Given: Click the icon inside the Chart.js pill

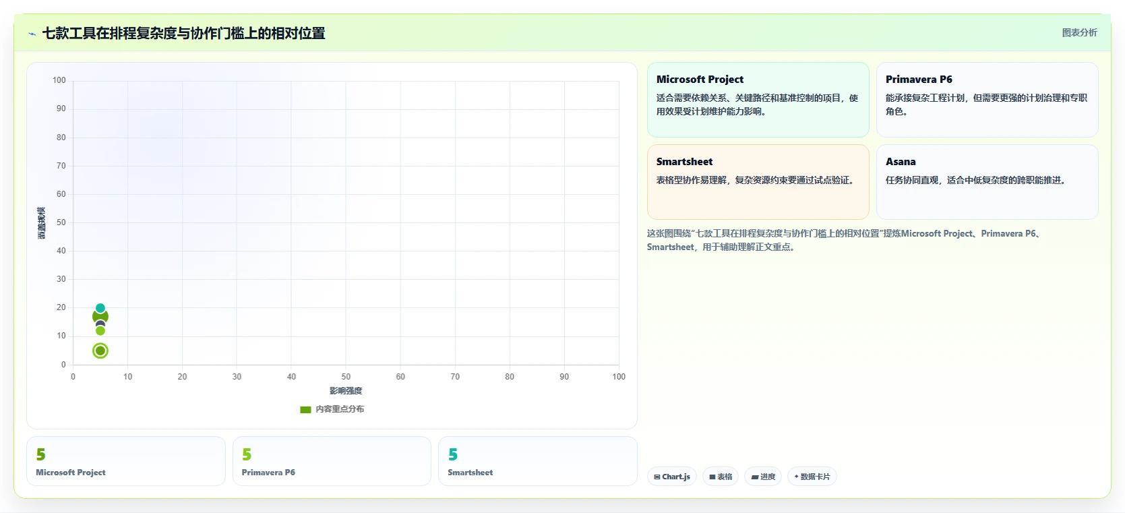Looking at the screenshot, I should click(657, 477).
